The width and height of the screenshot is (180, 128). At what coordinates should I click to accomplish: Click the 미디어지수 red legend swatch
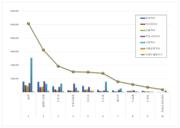[143, 24]
